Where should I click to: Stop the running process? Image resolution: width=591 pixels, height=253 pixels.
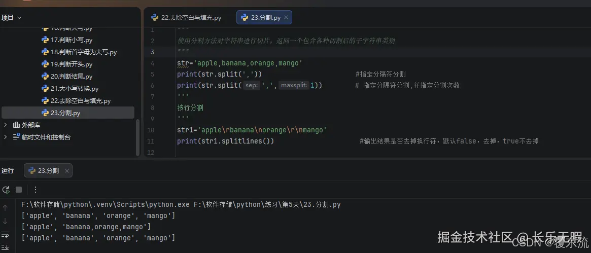19,190
